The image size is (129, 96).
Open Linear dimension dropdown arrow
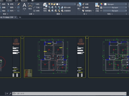pos(41,4)
